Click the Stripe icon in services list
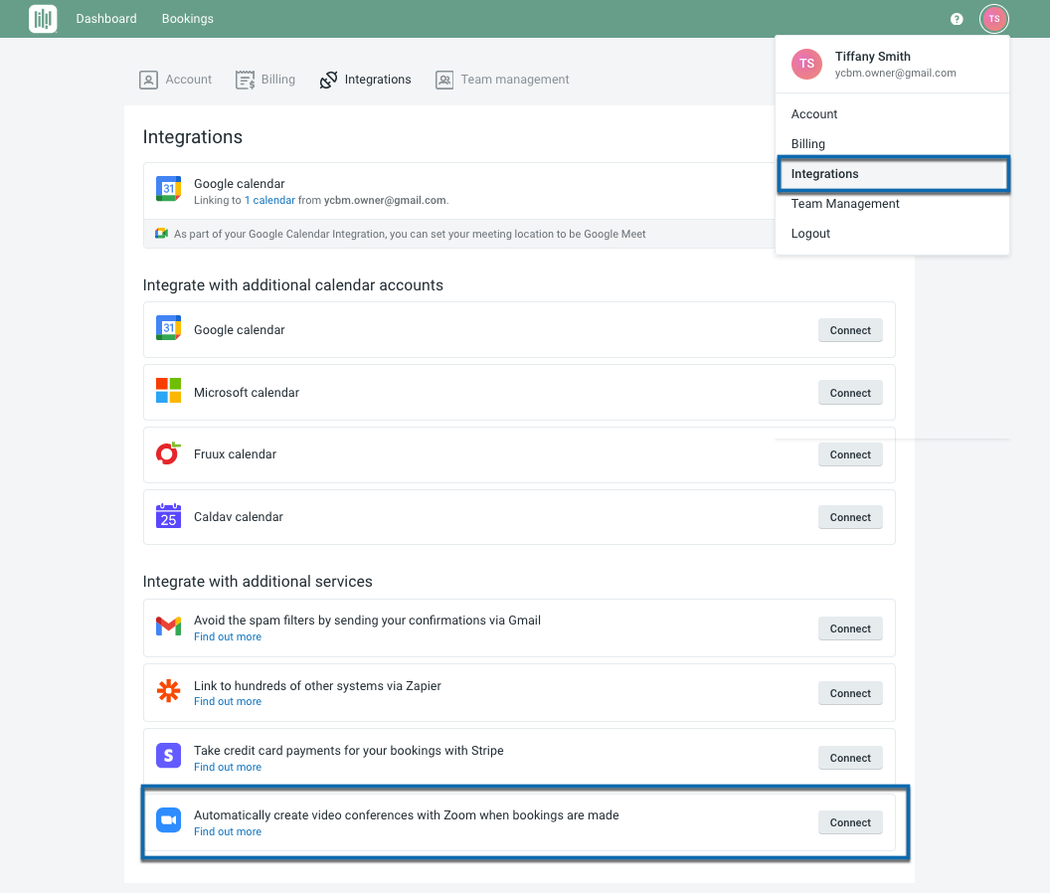This screenshot has height=893, width=1050. point(168,756)
